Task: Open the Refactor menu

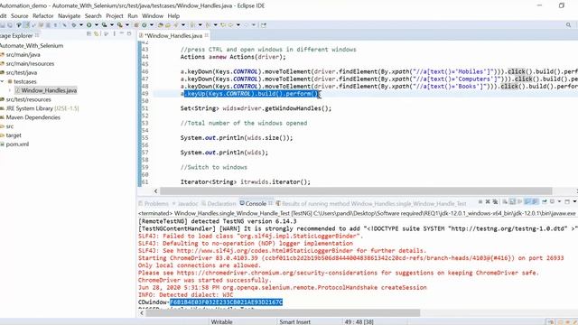Action: [x=43, y=16]
